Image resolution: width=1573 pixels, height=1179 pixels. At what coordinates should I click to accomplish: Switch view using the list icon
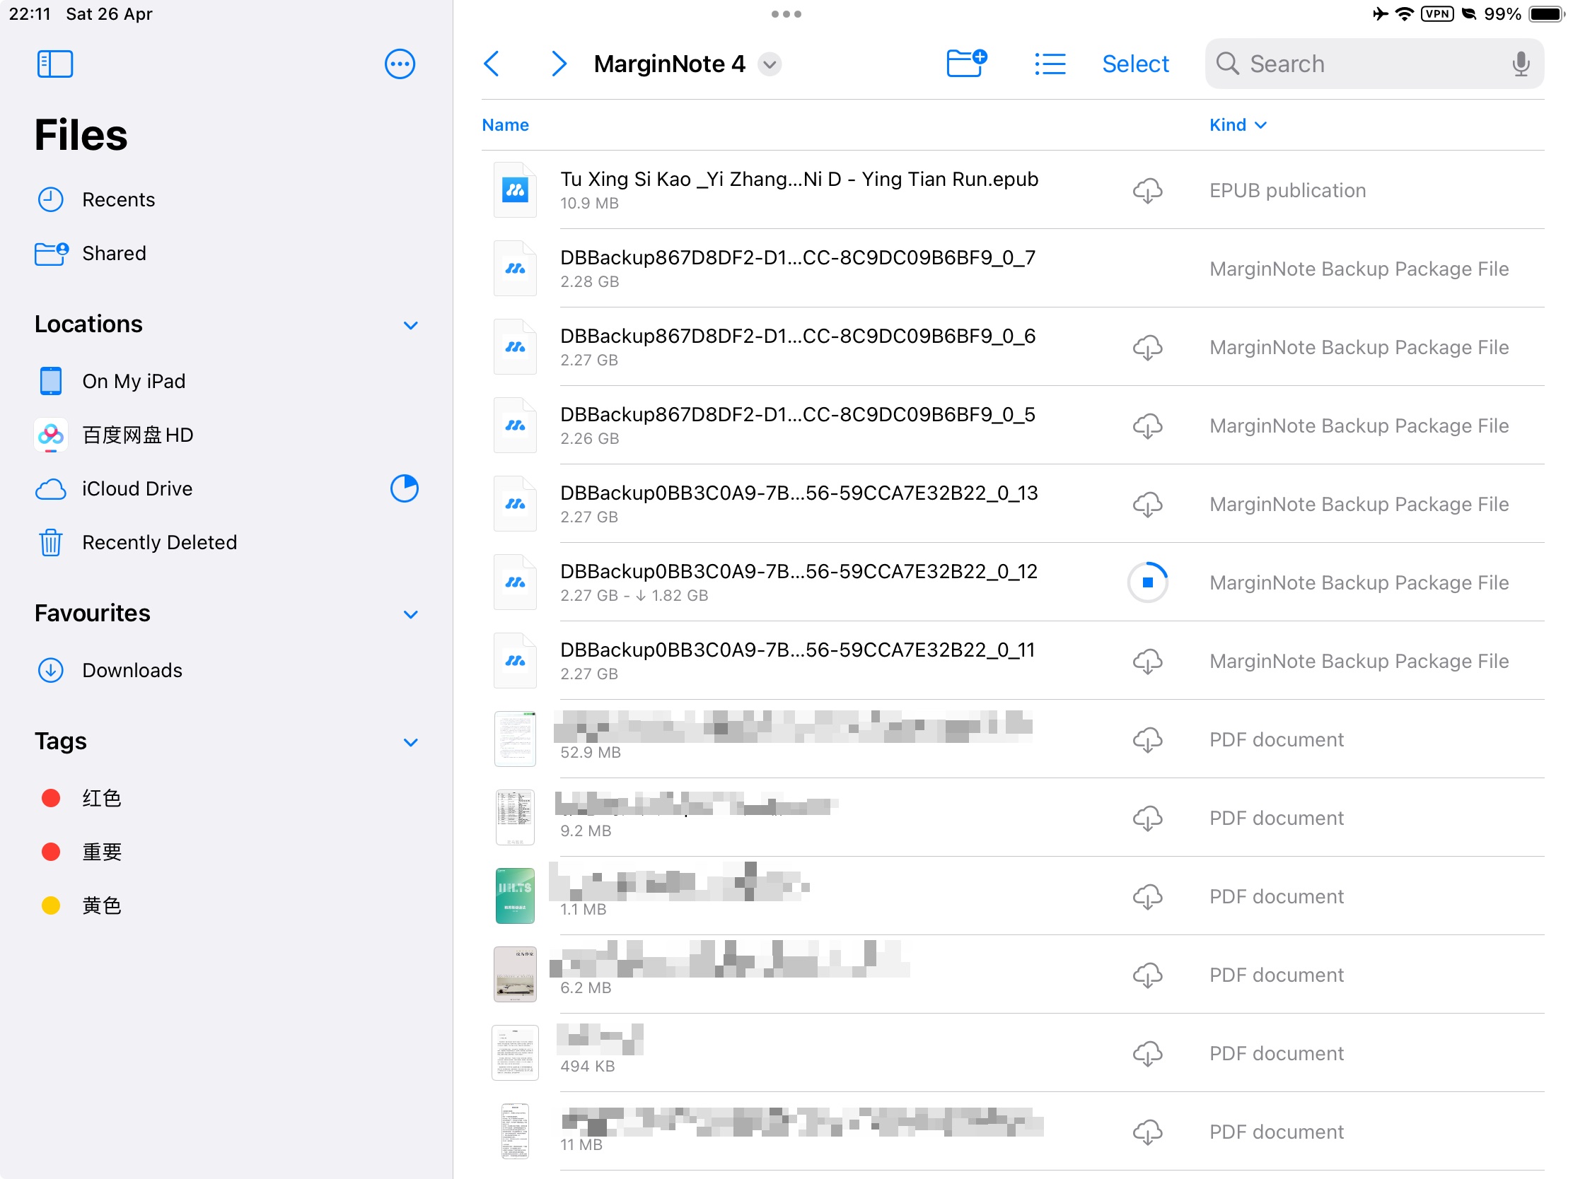[1050, 64]
